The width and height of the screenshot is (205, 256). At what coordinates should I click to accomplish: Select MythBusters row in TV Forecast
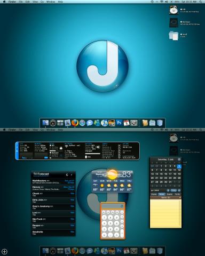(x=53, y=181)
